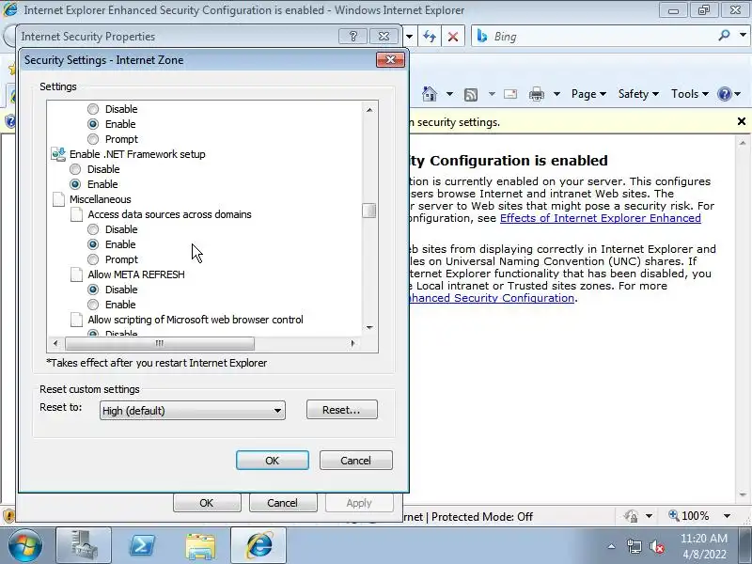This screenshot has width=752, height=564.
Task: Click the network status tray icon
Action: [x=634, y=546]
